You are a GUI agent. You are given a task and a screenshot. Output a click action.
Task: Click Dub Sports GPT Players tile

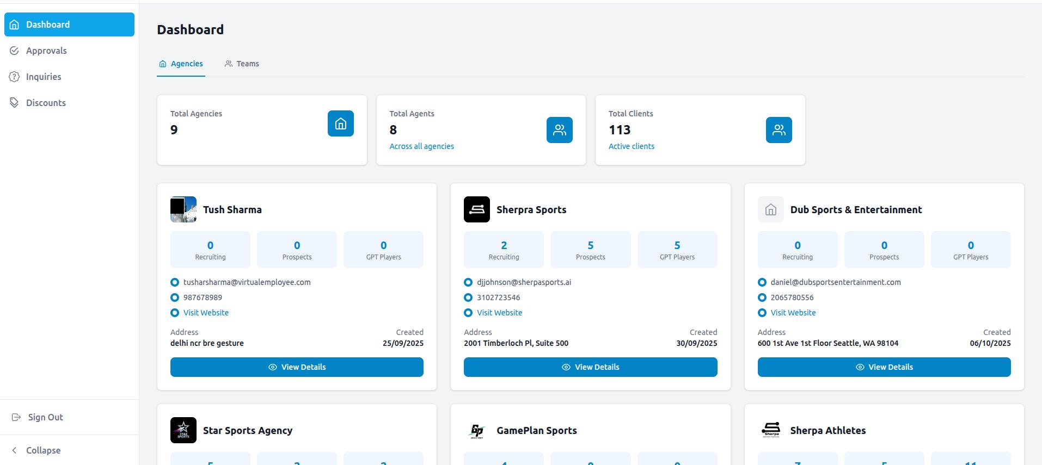tap(971, 250)
